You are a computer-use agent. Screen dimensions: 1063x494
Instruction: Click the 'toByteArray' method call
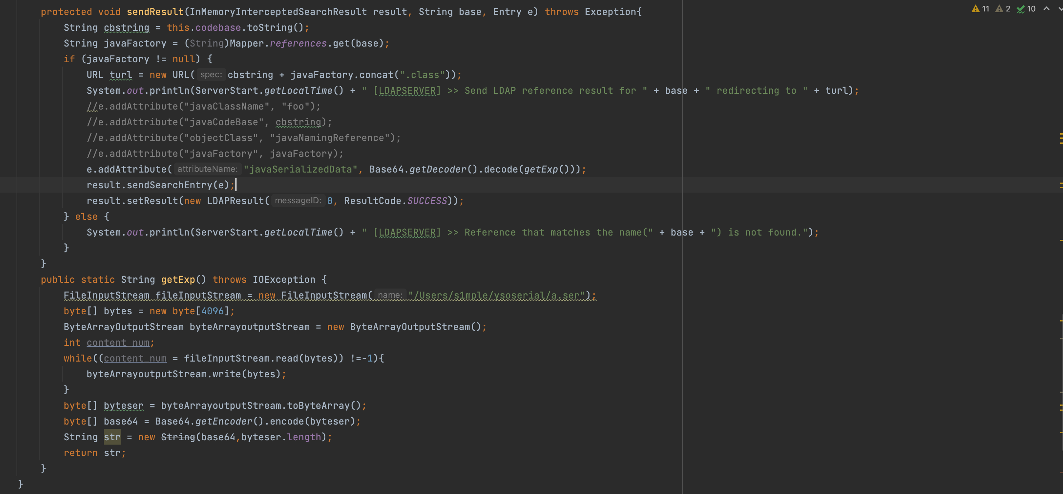point(318,406)
